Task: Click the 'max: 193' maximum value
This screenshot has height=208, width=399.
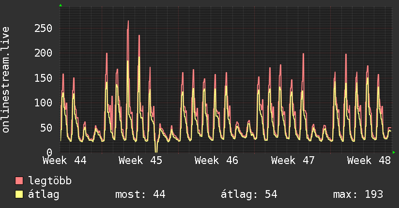Action: (358, 194)
